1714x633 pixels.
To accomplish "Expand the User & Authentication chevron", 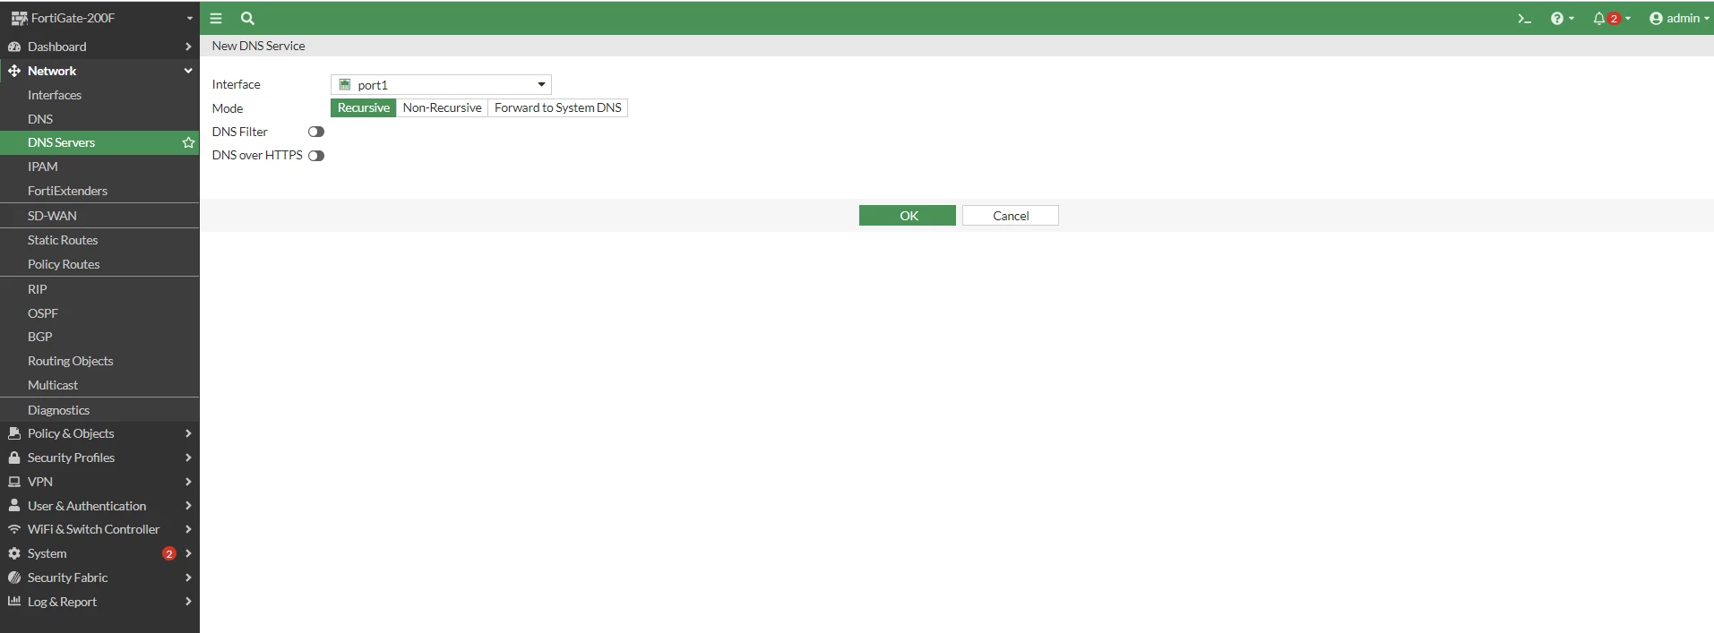I will pos(188,505).
